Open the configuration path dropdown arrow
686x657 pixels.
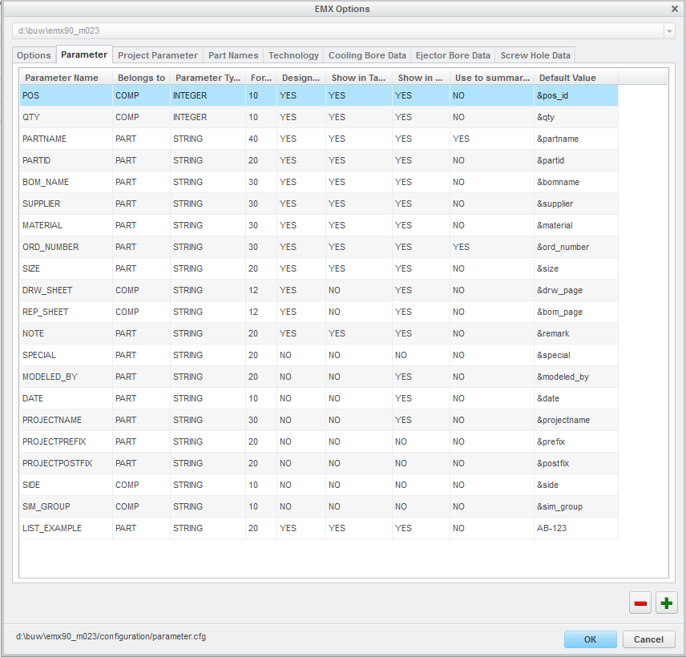point(669,30)
